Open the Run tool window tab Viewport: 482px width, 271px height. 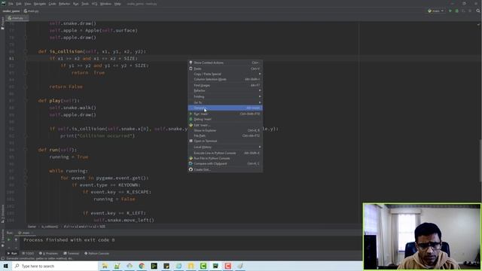12,254
